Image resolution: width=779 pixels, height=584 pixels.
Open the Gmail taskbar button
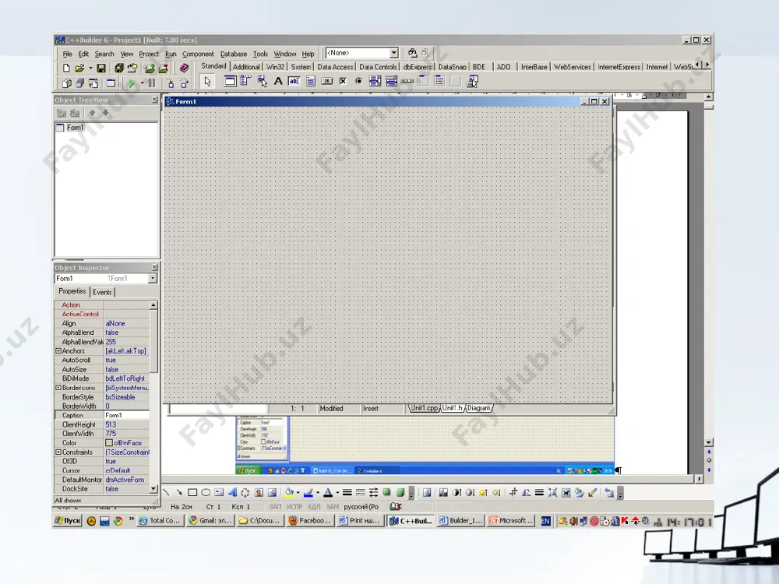[210, 520]
